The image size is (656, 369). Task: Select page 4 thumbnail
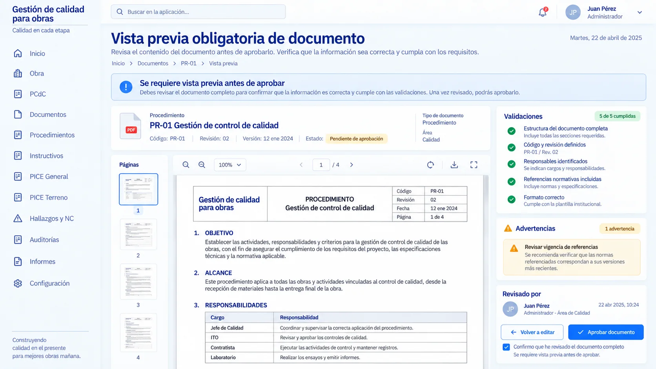pos(138,333)
